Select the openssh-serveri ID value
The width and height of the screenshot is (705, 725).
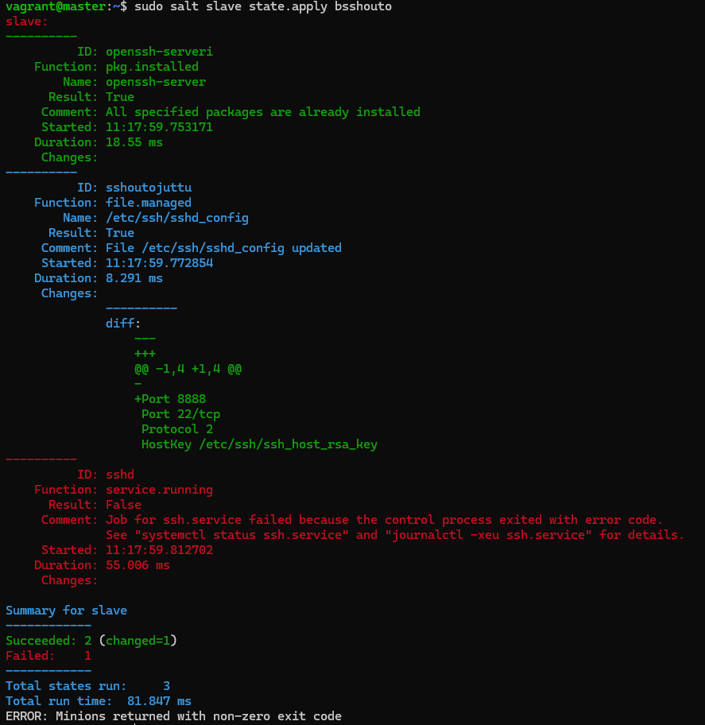coord(159,52)
